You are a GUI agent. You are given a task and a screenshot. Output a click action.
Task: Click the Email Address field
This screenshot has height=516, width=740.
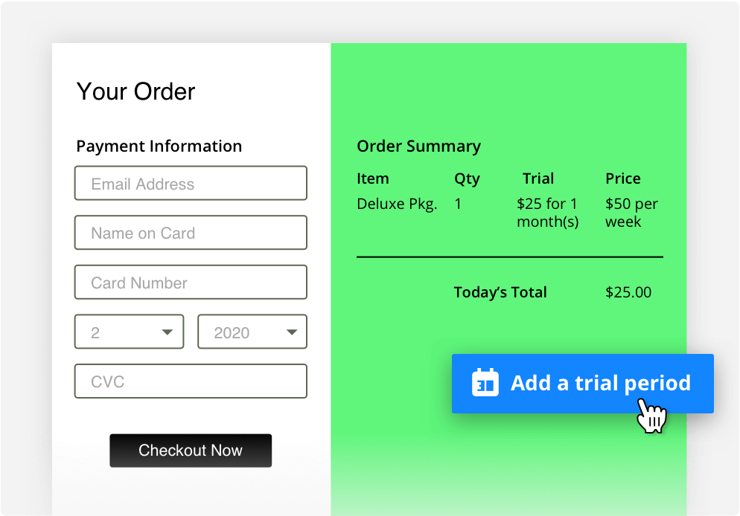[191, 183]
